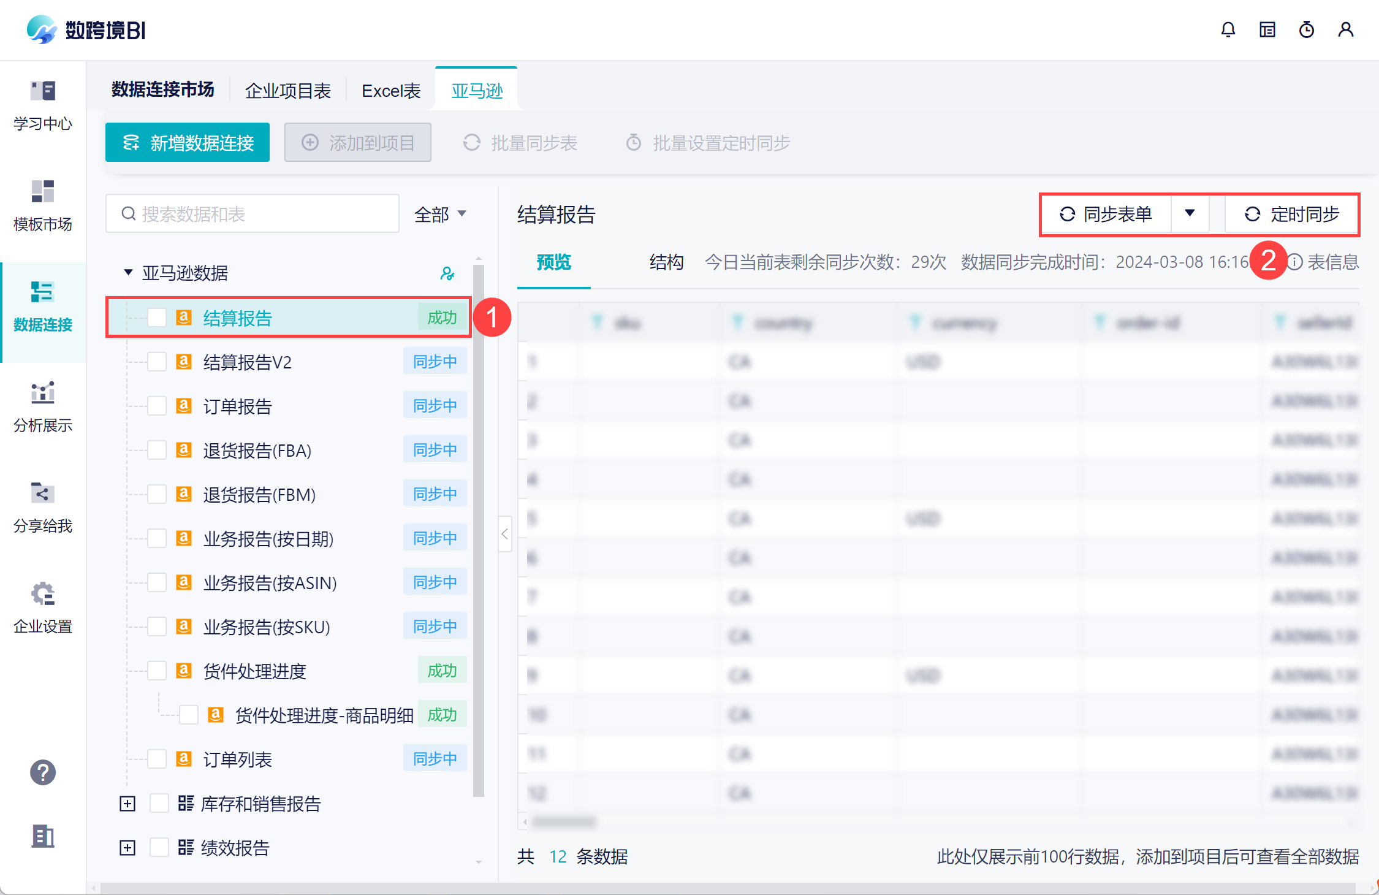Switch to the Excel表 tab
1379x895 pixels.
391,91
